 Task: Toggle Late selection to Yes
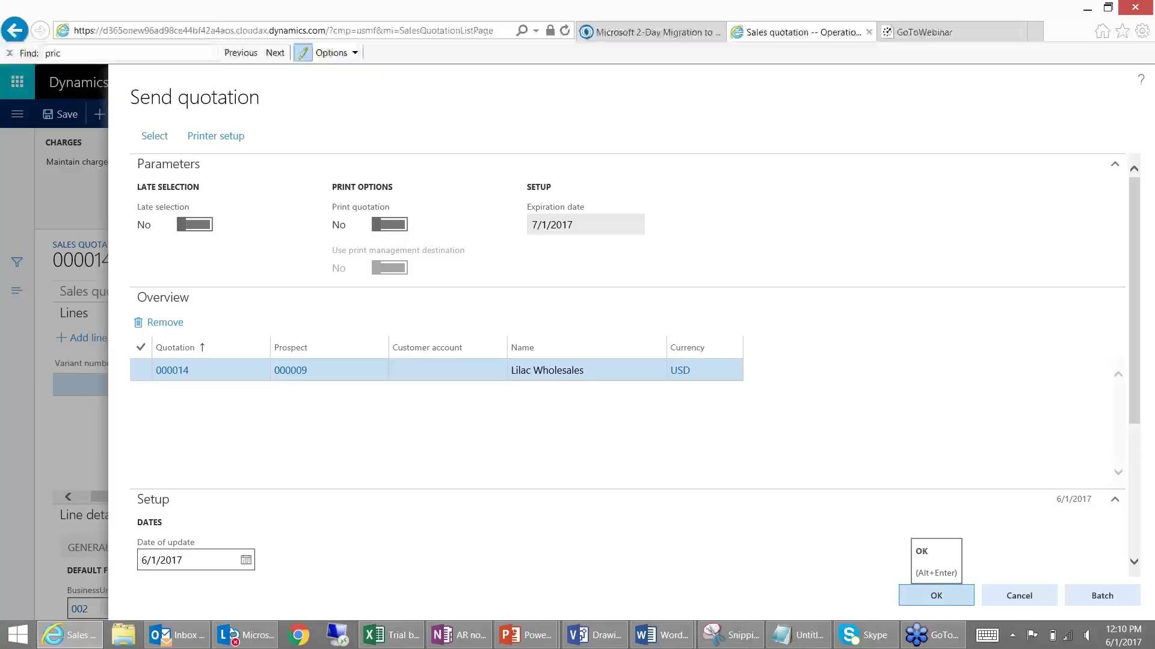[x=194, y=224]
